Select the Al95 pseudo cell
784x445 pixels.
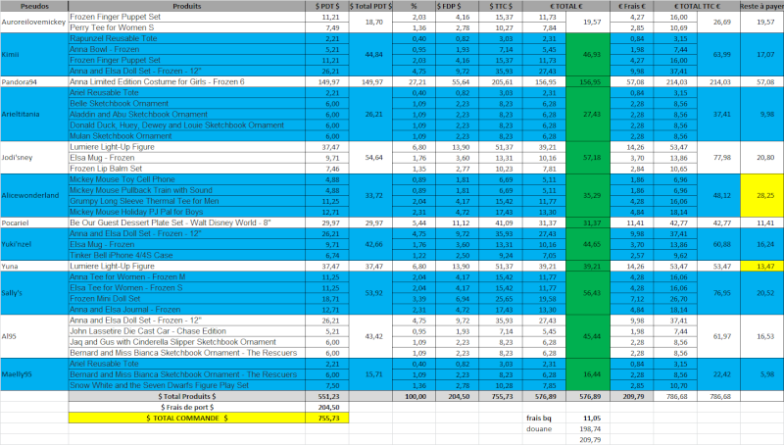pyautogui.click(x=34, y=336)
